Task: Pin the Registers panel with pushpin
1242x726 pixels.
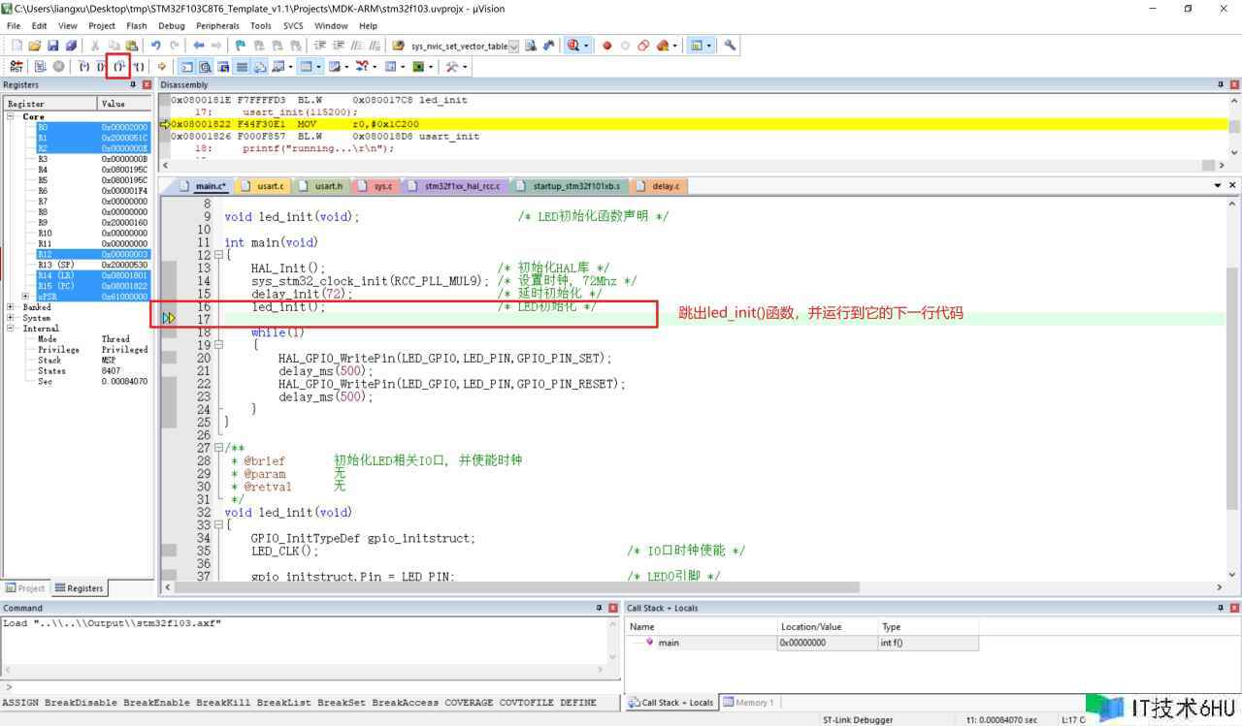Action: coord(133,85)
